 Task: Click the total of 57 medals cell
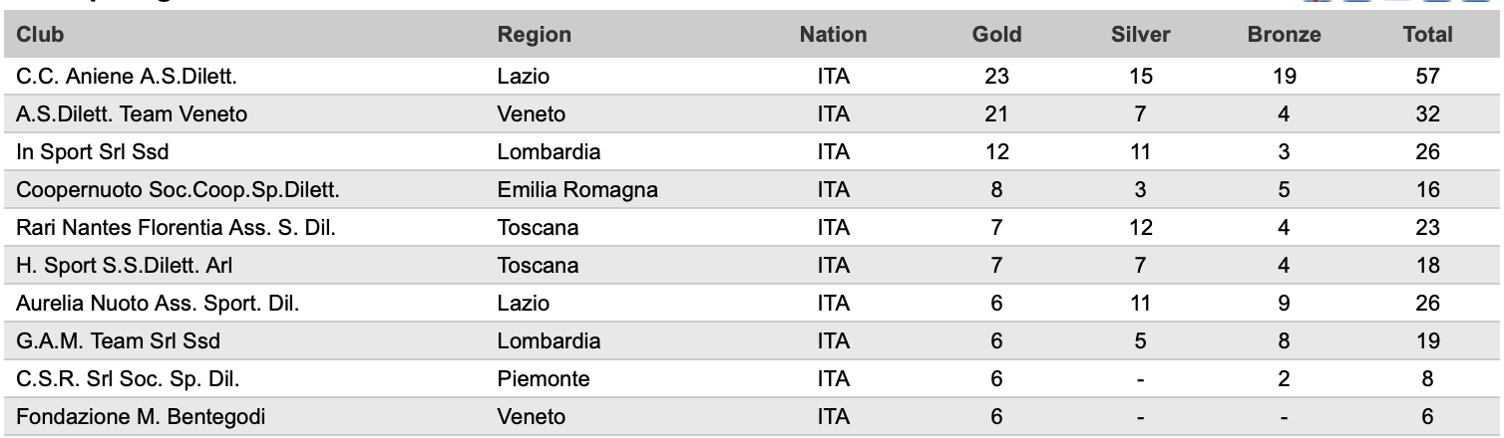click(1427, 76)
